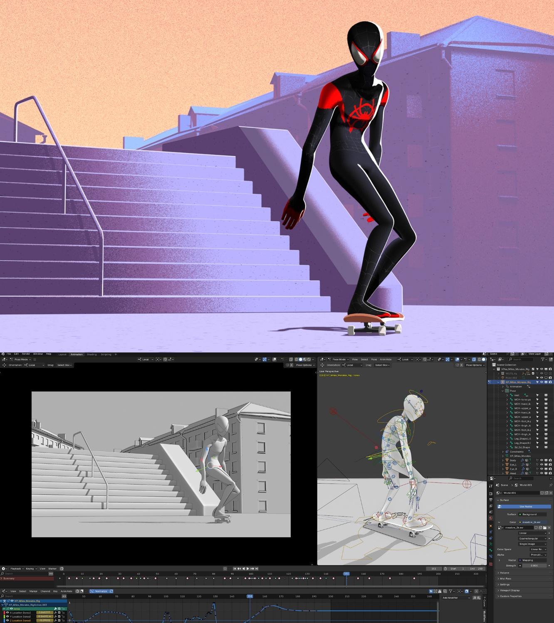Open the outliner filter funnel icon

point(543,360)
